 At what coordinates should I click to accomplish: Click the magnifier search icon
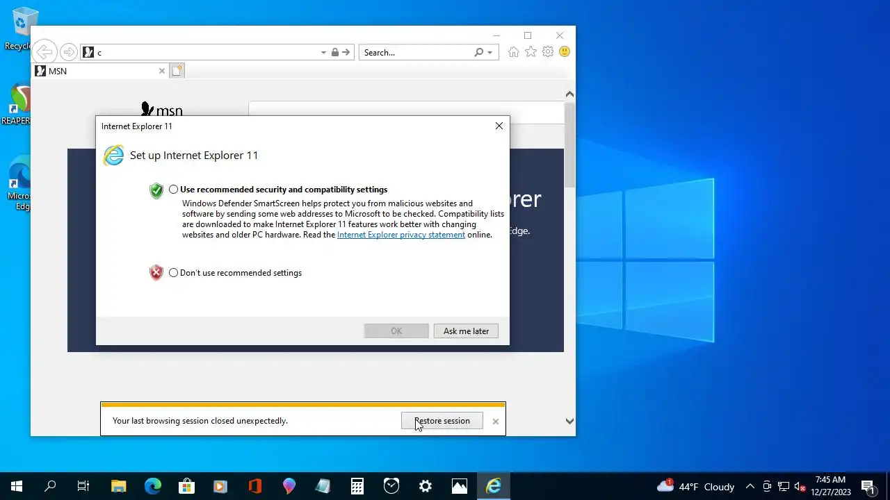tap(478, 52)
